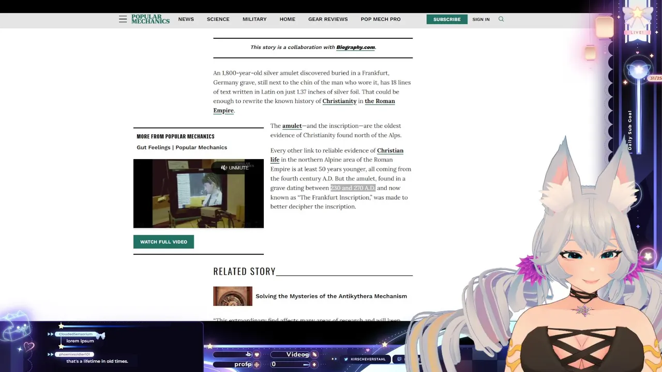Click the 'RELATED STORY' heading
Image resolution: width=662 pixels, height=372 pixels.
click(244, 271)
